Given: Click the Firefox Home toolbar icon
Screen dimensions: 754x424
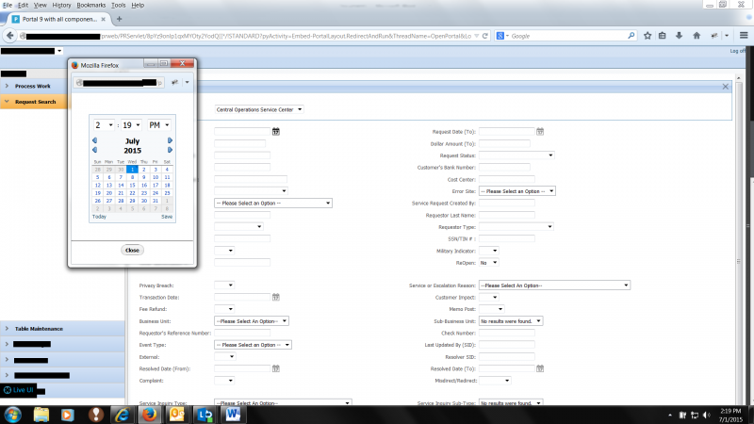Looking at the screenshot, I should tap(697, 36).
